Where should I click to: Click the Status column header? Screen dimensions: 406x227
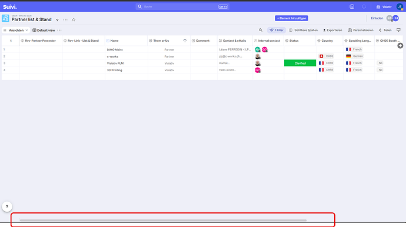300,41
